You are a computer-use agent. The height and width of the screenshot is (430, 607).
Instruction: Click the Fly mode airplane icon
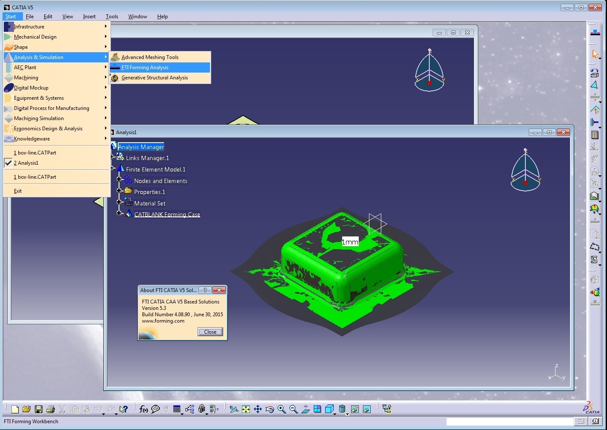tap(234, 409)
